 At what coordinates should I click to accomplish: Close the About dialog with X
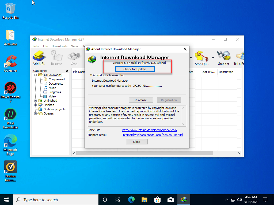pyautogui.click(x=185, y=49)
